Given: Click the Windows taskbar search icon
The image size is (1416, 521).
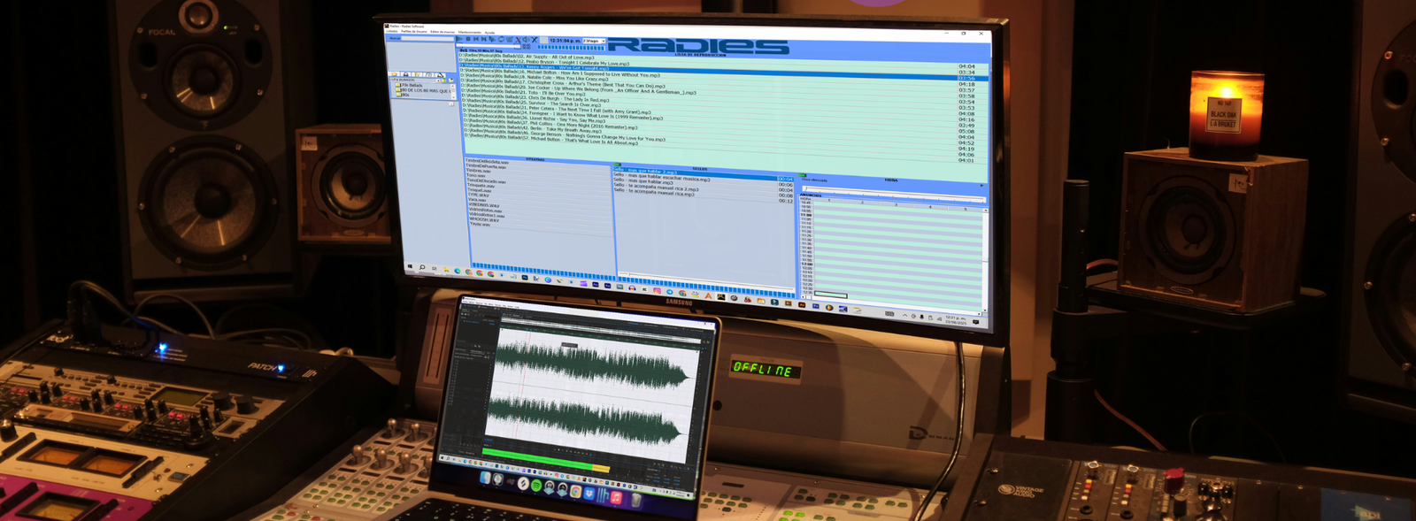Looking at the screenshot, I should [422, 267].
